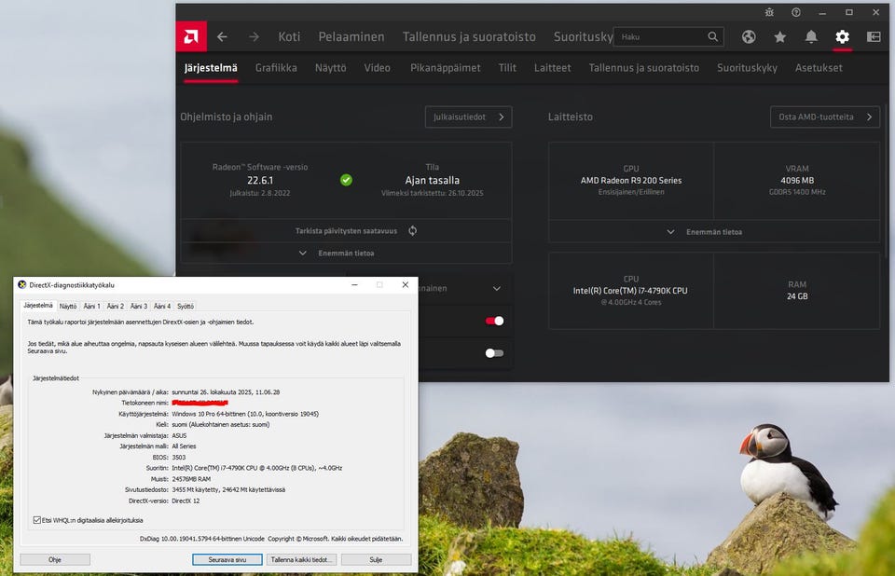Open settings gear icon
This screenshot has height=576, width=895.
point(843,37)
